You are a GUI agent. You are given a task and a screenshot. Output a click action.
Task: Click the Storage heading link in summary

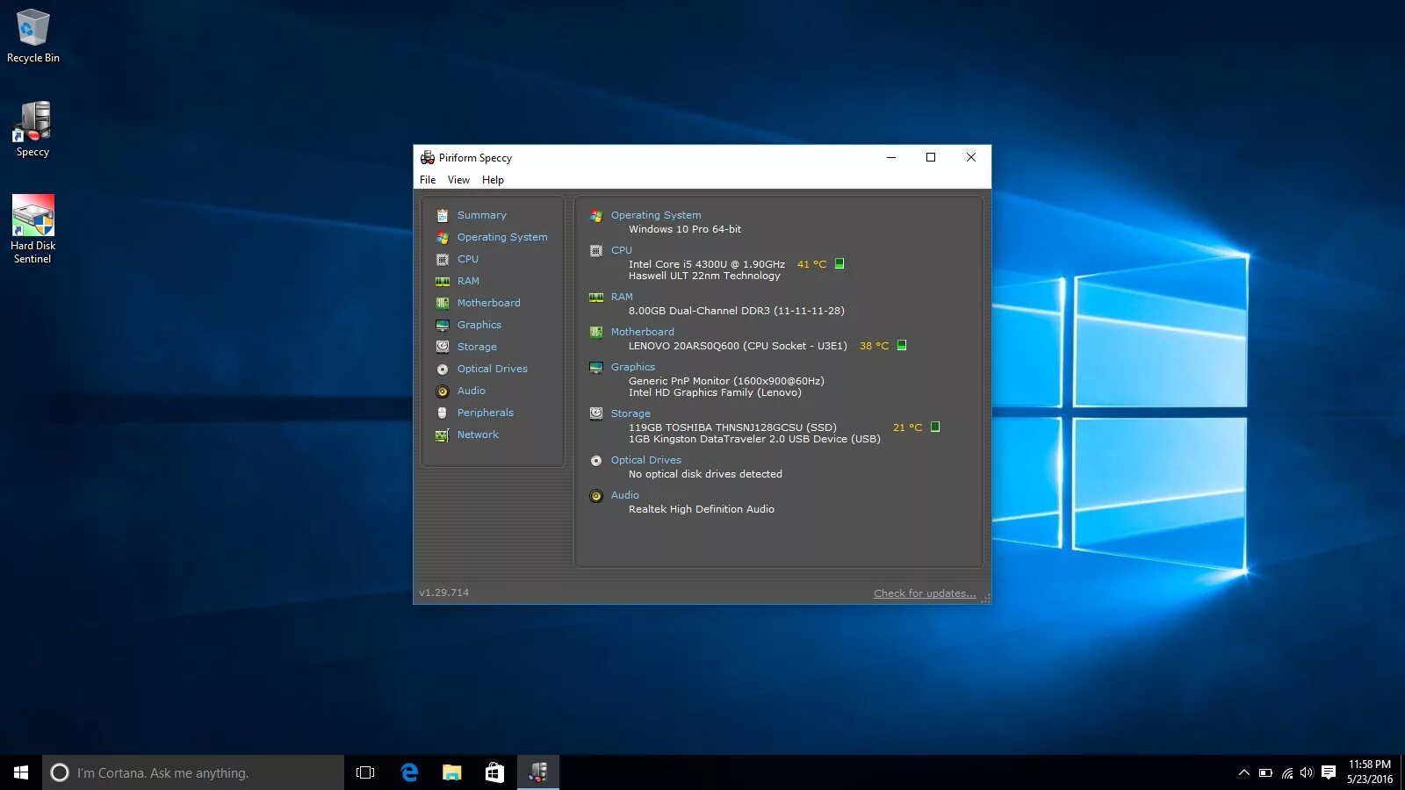630,413
